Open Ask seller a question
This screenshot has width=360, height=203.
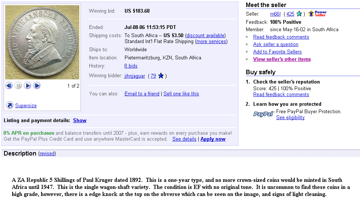point(276,45)
